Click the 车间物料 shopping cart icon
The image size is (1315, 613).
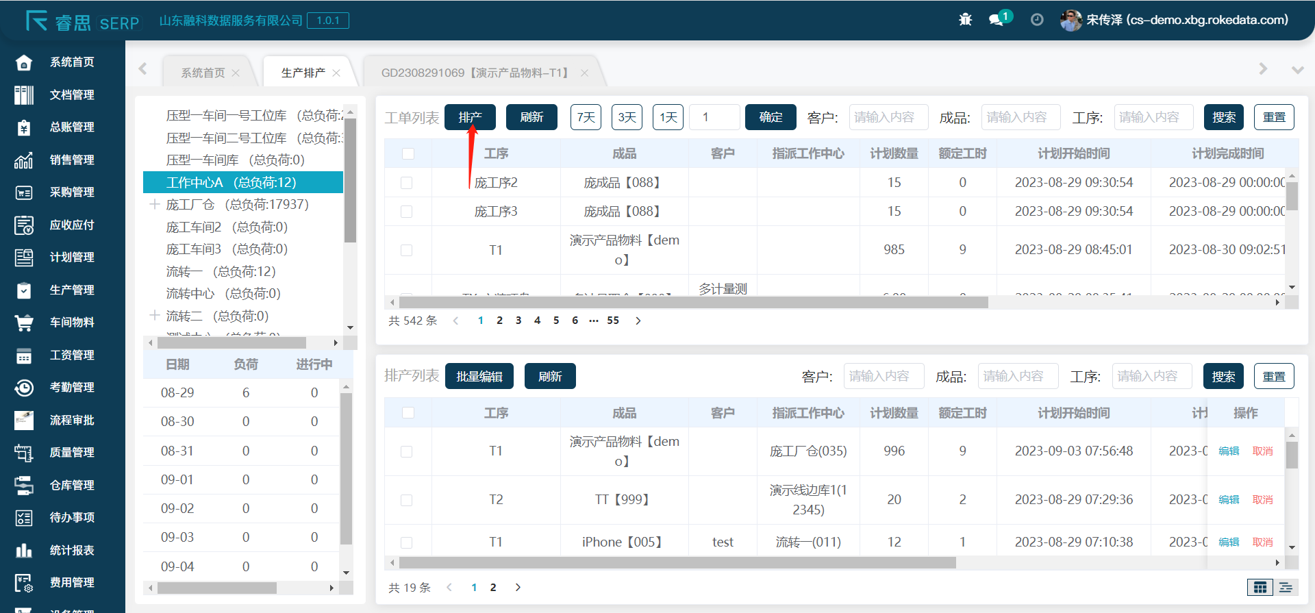point(24,323)
